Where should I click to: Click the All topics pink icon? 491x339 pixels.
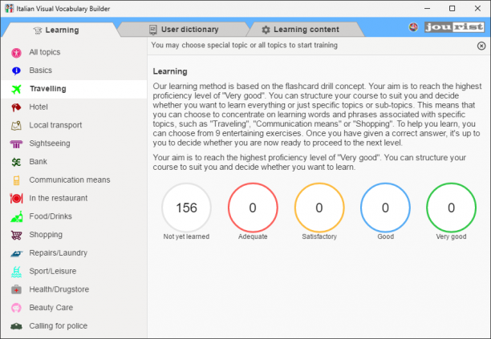[16, 53]
